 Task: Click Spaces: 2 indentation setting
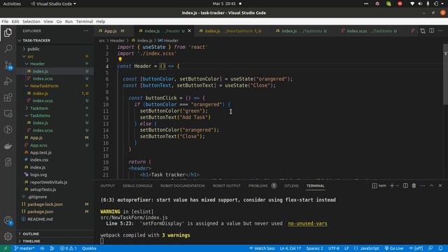click(314, 248)
